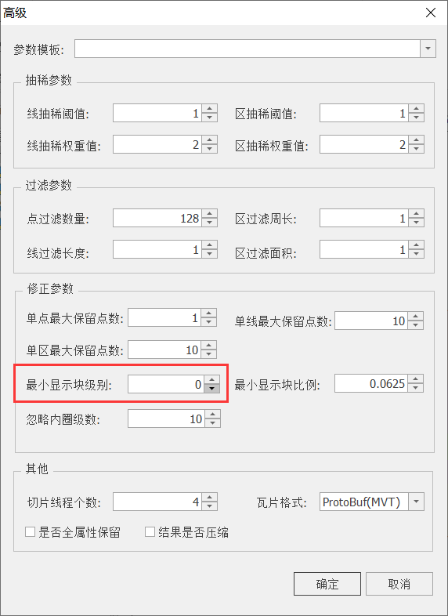Check the 结果是否压缩 option
The width and height of the screenshot is (448, 616).
point(150,532)
